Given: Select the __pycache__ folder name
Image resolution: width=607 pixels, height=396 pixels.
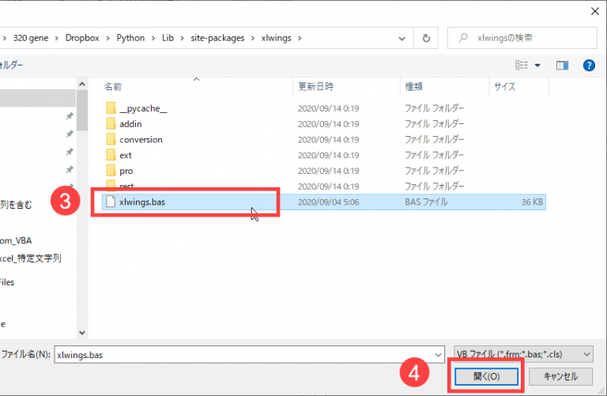Looking at the screenshot, I should click(x=143, y=109).
